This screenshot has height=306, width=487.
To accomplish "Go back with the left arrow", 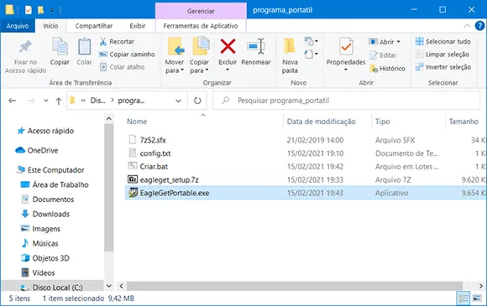I will click(x=13, y=101).
